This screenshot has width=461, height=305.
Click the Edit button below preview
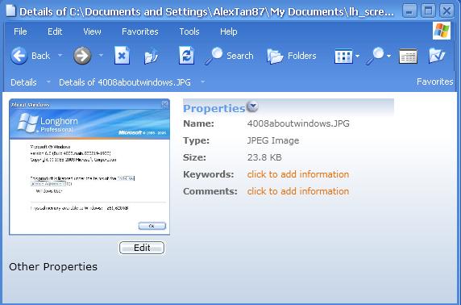[142, 248]
